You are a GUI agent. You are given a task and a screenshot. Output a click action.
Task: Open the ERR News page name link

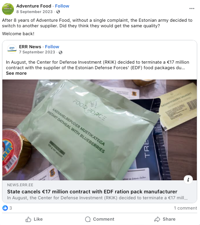tap(30, 47)
